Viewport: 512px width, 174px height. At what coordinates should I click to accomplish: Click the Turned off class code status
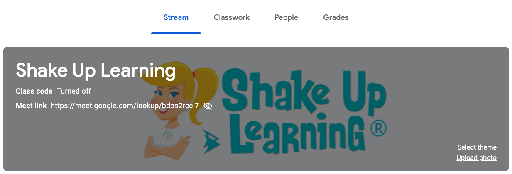click(x=74, y=91)
